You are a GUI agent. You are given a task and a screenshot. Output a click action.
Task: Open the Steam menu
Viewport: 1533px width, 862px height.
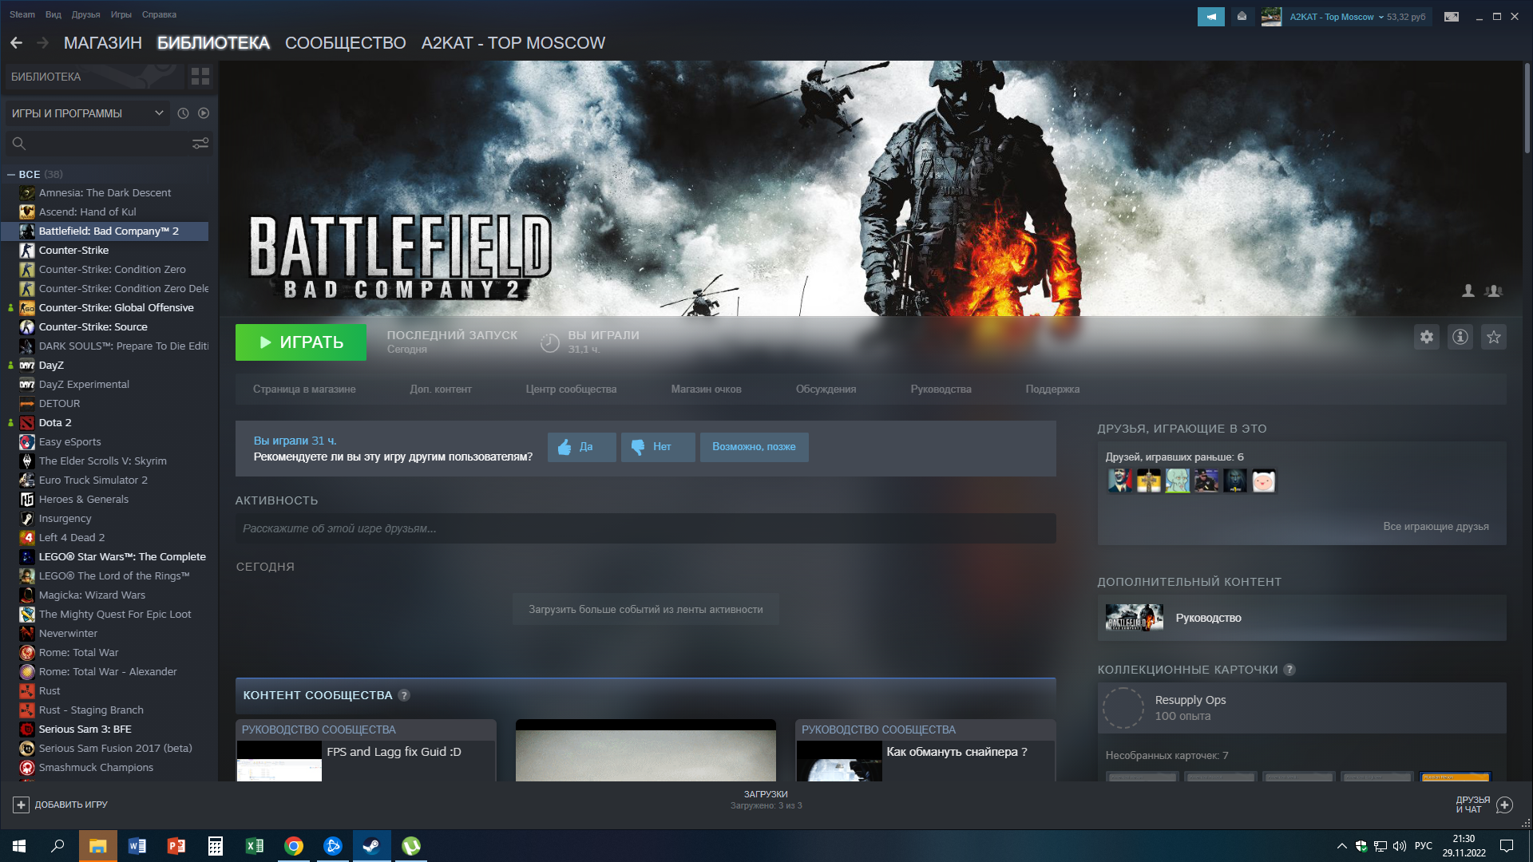tap(22, 14)
